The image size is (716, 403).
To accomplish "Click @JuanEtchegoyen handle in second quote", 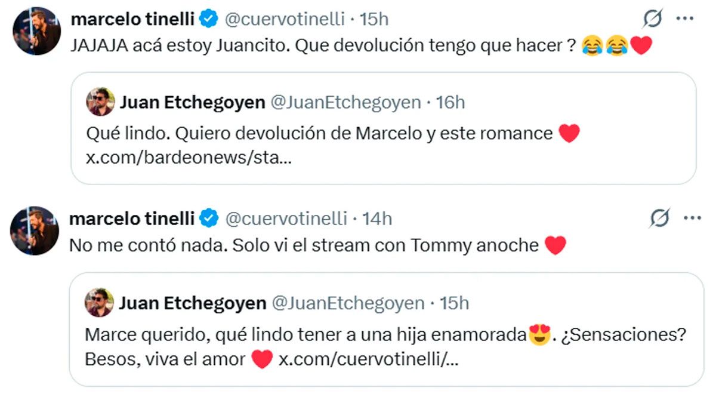I will click(x=348, y=303).
